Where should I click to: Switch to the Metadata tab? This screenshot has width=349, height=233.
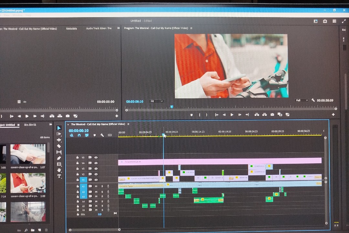(71, 28)
